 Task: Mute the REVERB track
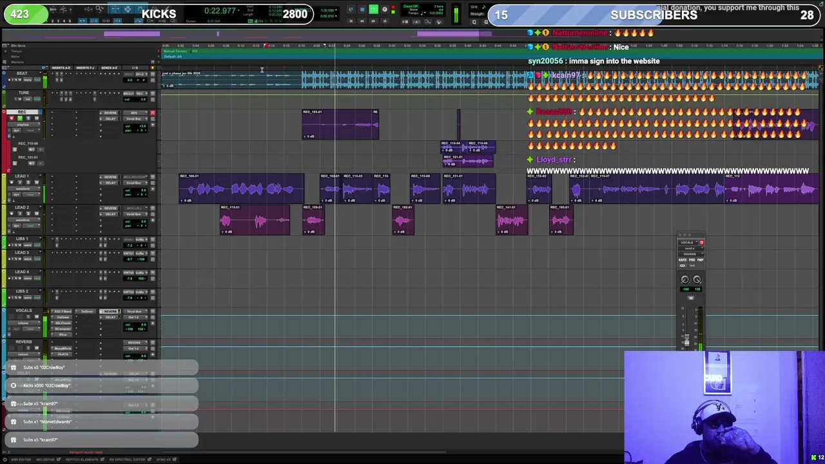[37, 348]
